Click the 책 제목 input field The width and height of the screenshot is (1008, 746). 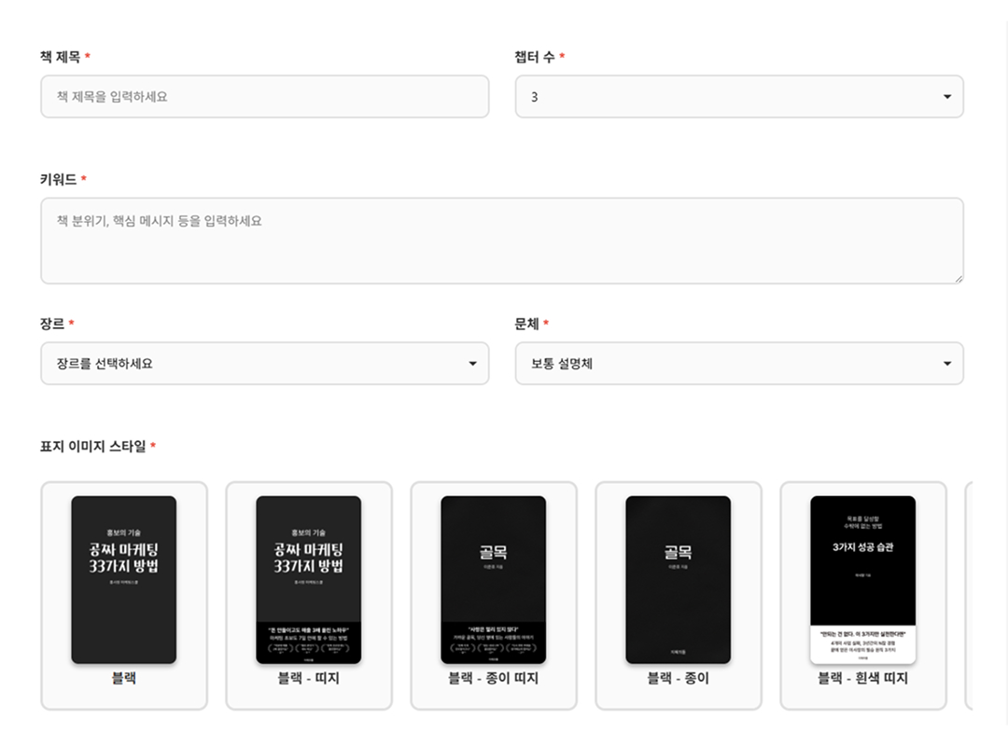264,96
